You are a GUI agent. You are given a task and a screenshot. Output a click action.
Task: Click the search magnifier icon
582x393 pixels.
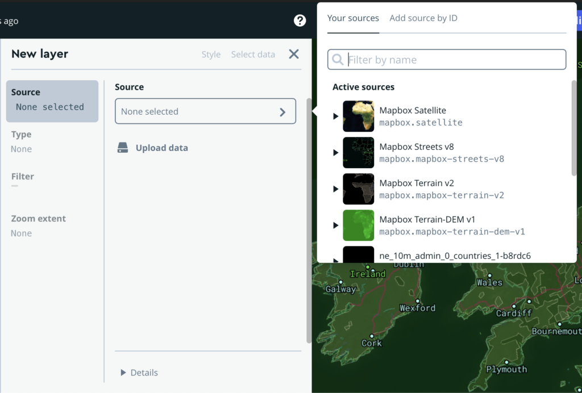coord(338,60)
